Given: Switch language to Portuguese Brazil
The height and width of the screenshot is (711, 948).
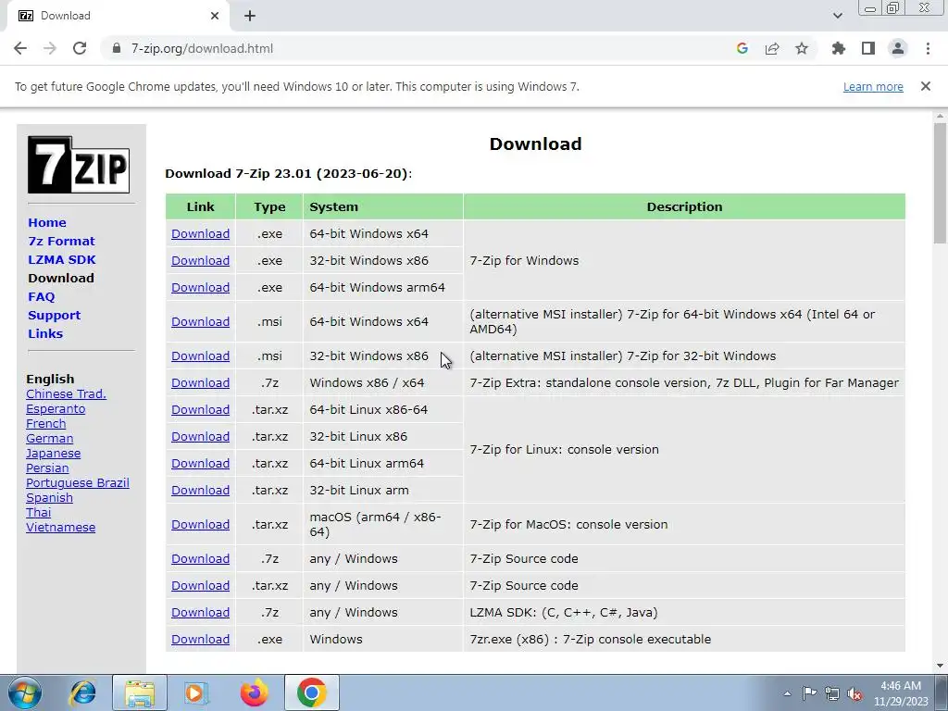Looking at the screenshot, I should click(78, 482).
